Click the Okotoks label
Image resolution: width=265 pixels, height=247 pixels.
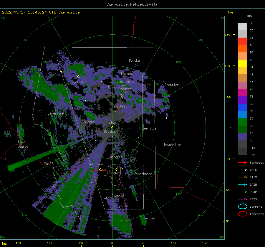tap(118, 196)
